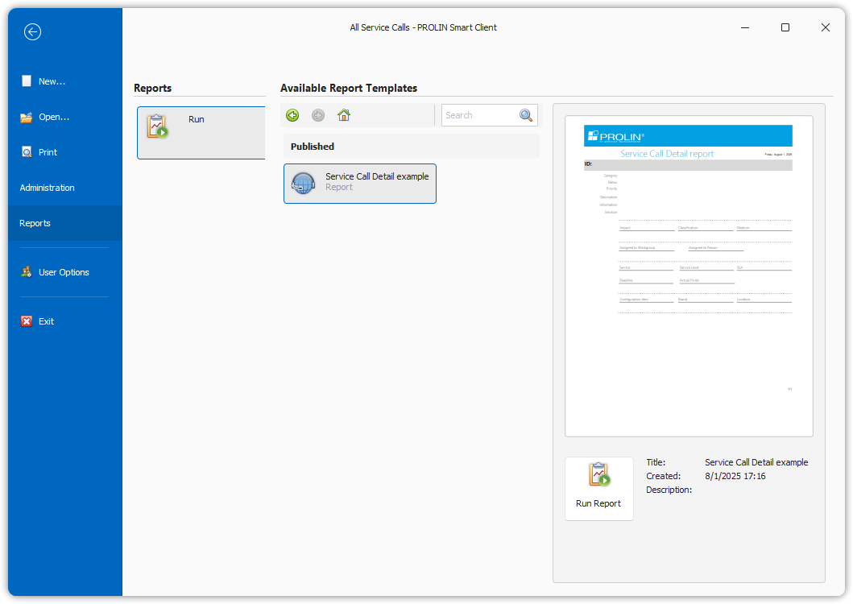
Task: Open the Administration section
Action: click(47, 188)
